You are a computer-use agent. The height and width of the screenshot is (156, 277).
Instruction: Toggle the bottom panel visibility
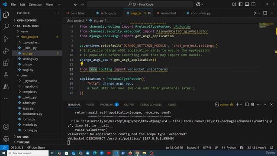point(247,4)
